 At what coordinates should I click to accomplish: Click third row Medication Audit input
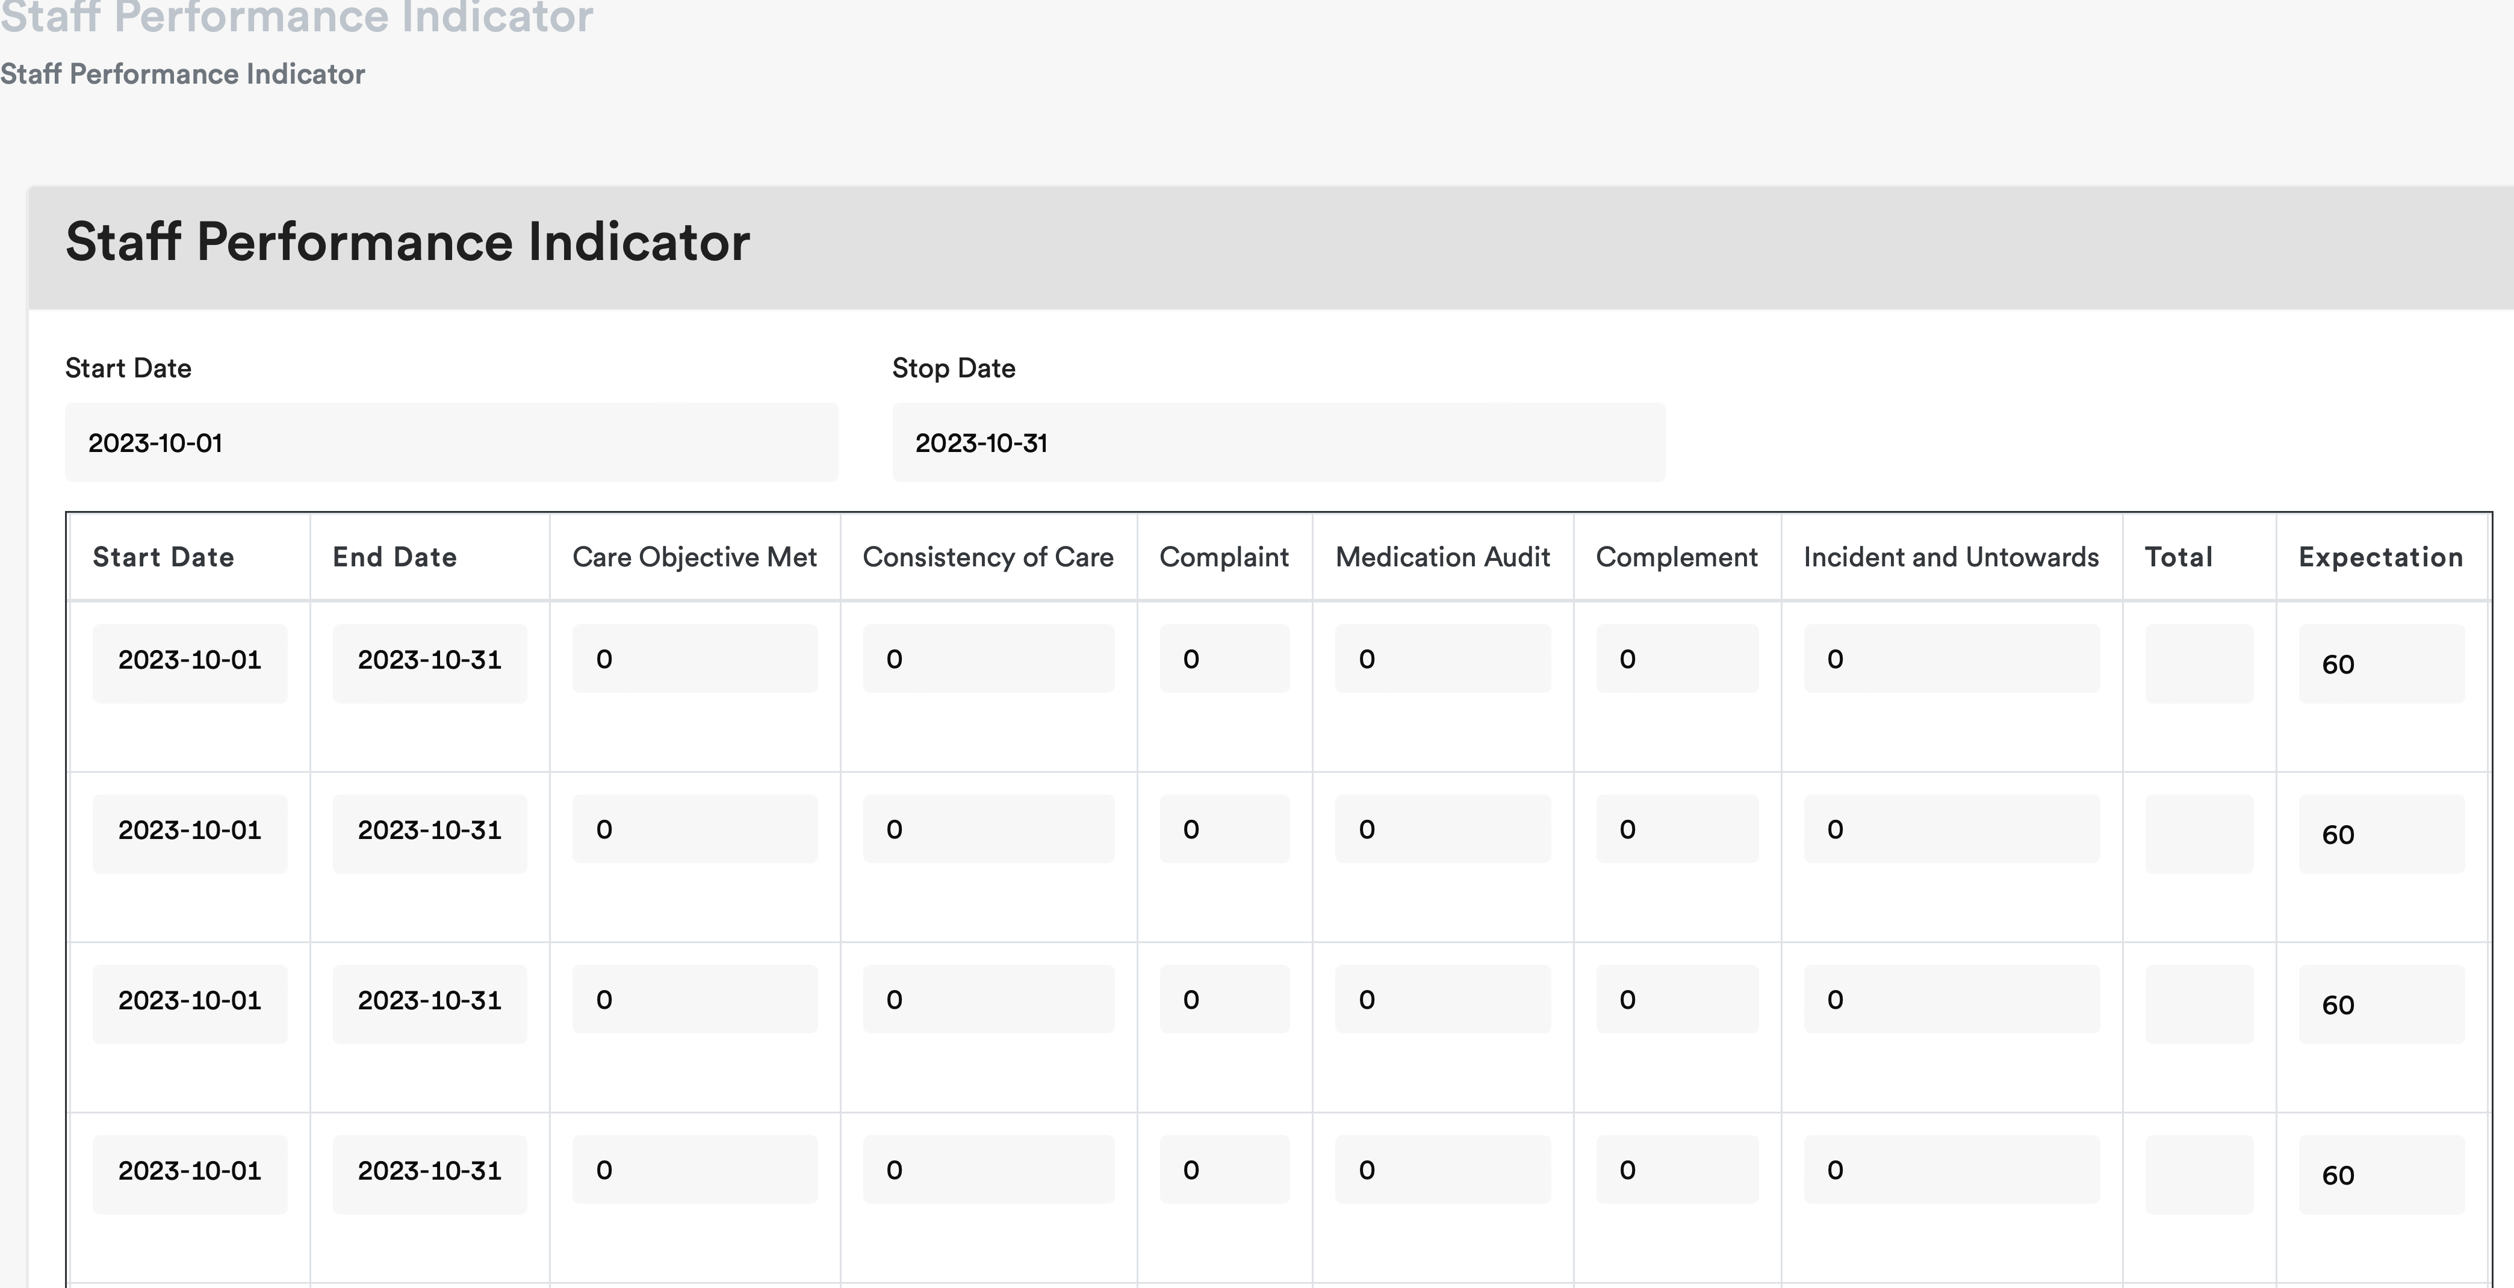1441,1000
